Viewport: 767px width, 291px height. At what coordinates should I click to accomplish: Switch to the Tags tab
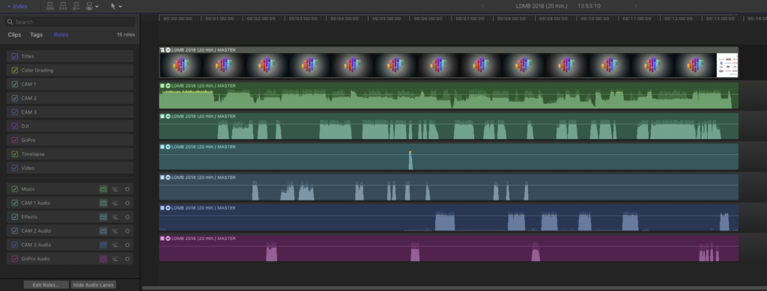36,34
